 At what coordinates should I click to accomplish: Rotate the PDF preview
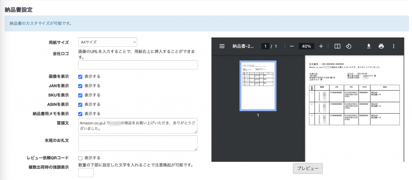coord(348,46)
